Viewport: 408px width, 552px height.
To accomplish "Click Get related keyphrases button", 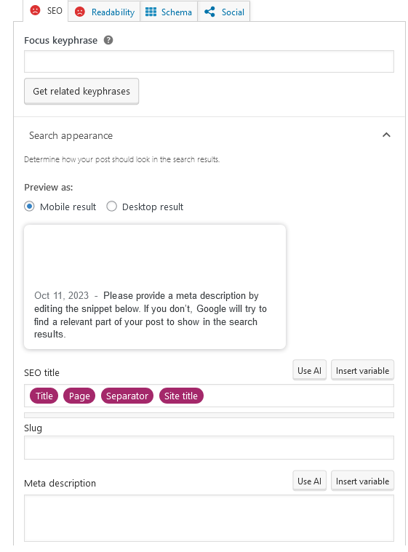I will click(81, 91).
